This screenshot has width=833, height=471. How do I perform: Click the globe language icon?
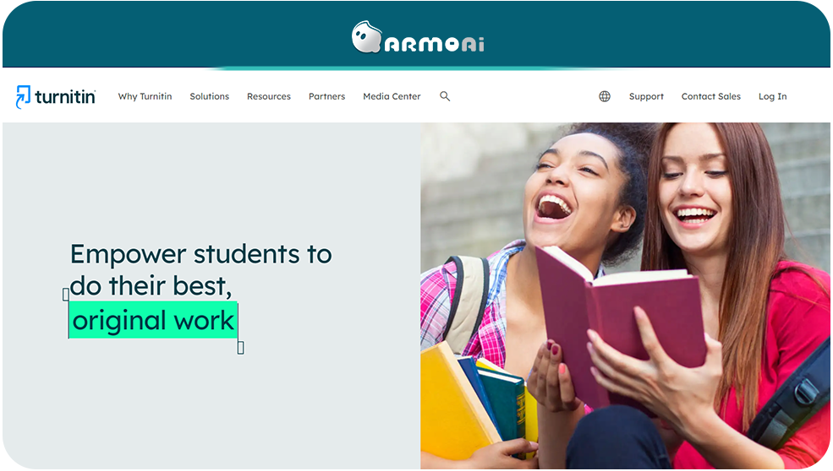[x=605, y=96]
